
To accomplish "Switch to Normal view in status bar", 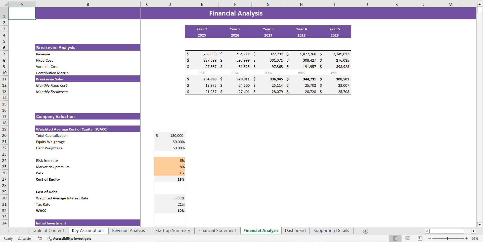I will click(395, 238).
